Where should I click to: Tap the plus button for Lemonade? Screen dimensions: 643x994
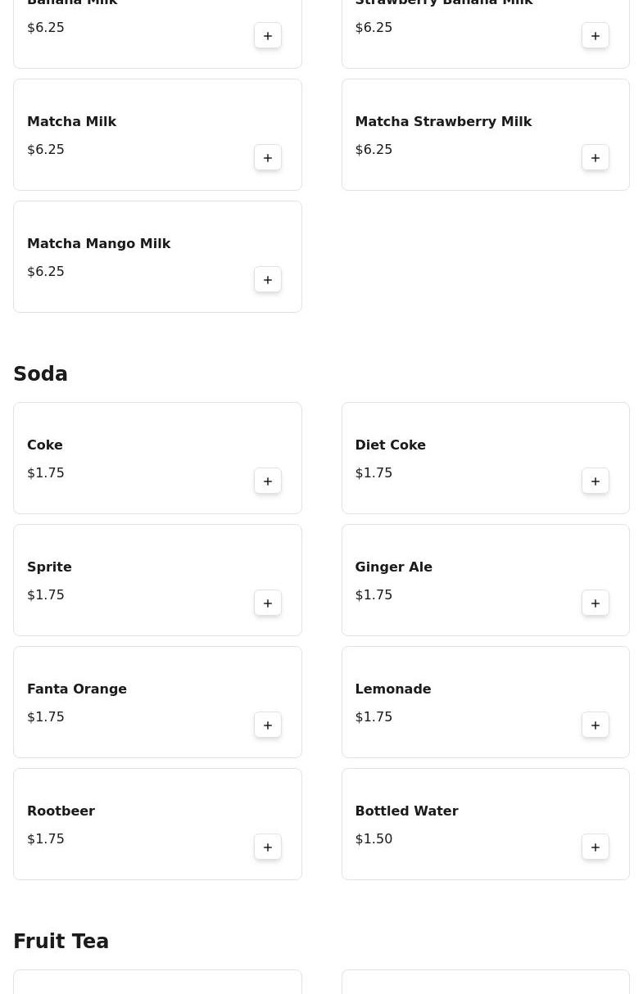click(x=595, y=725)
